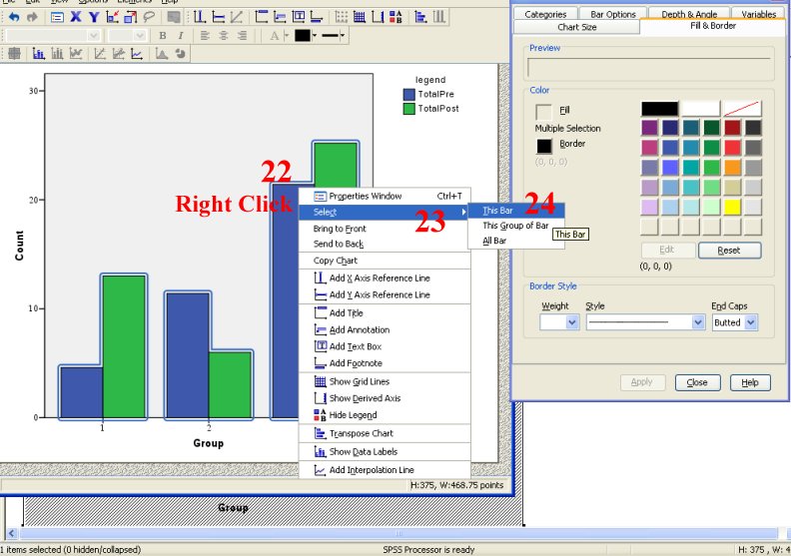Switch to the Categories tab

545,14
